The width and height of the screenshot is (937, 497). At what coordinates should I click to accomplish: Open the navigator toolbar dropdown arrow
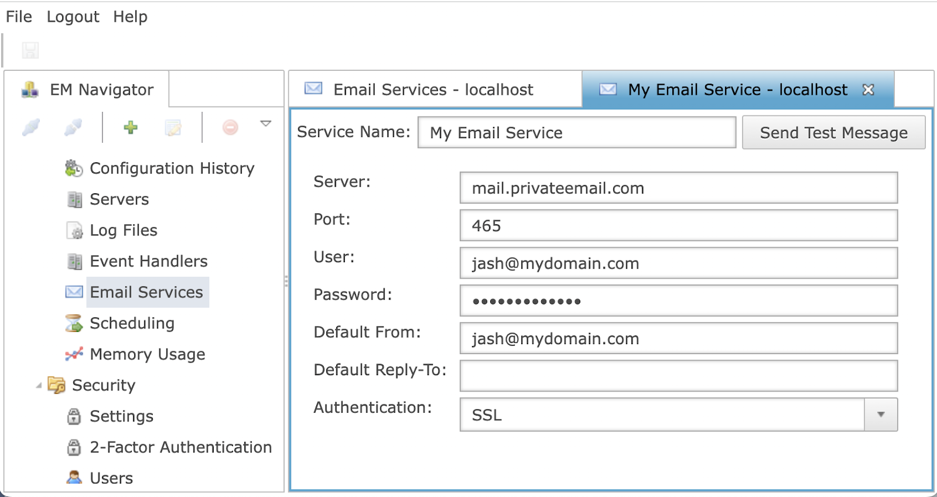point(266,124)
